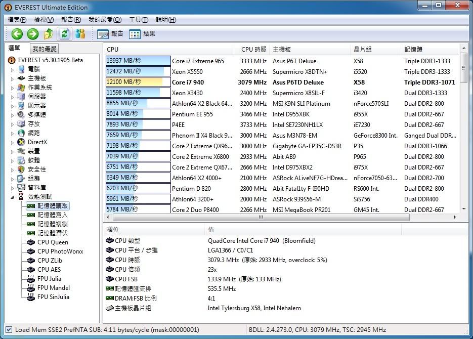Click the 組態 configuration icon

pos(21,179)
